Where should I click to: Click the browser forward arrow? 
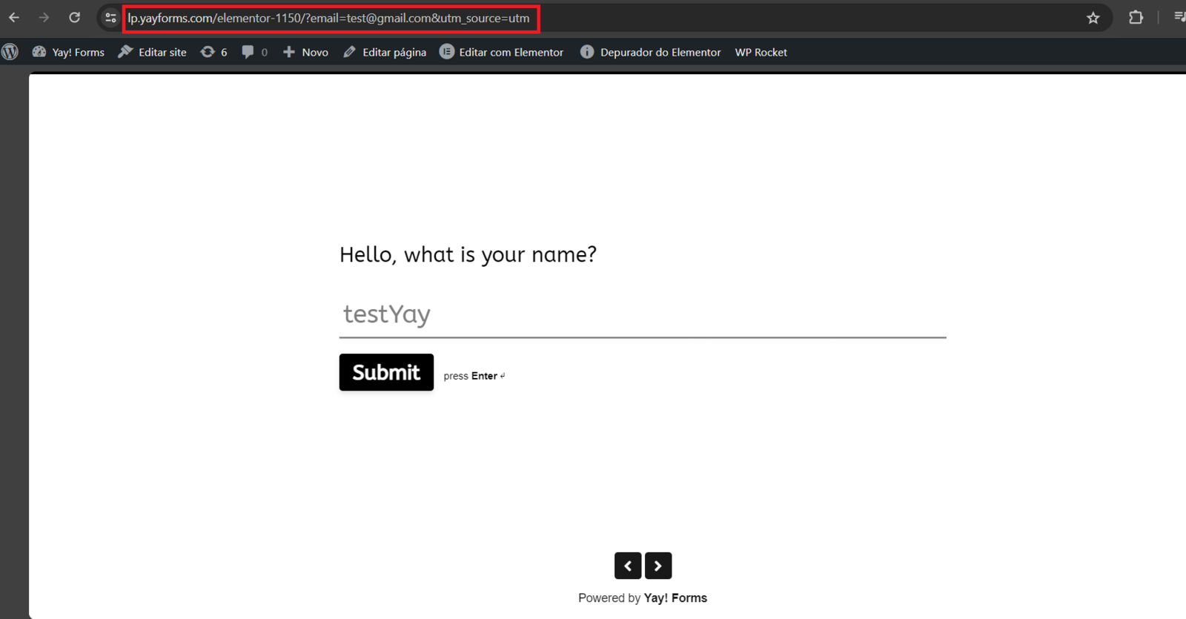(x=44, y=18)
